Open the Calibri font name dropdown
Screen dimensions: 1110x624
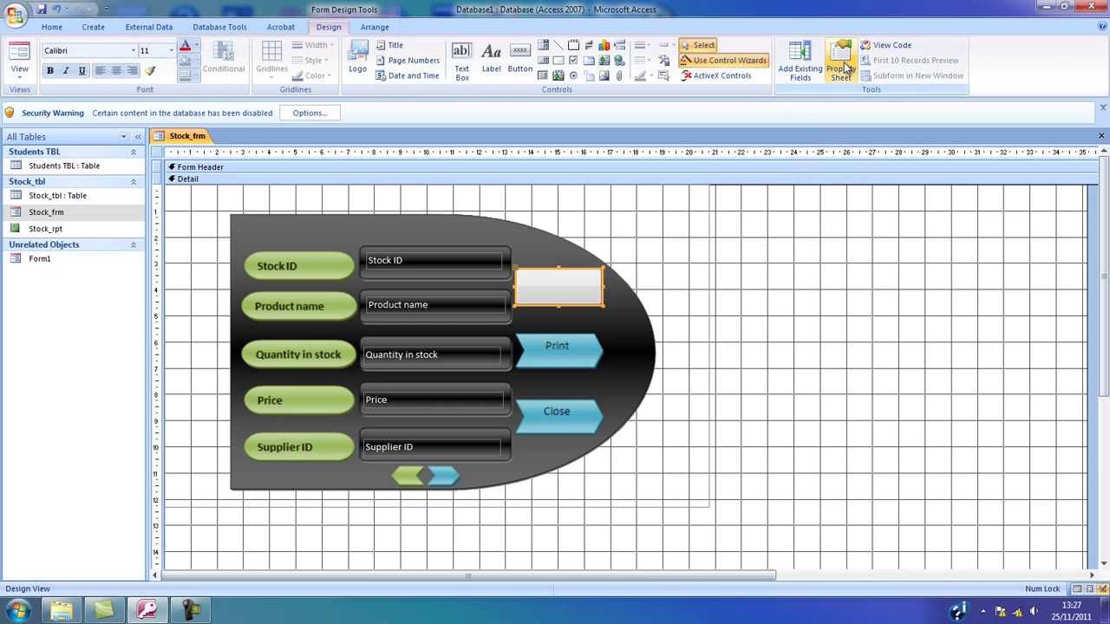(133, 51)
